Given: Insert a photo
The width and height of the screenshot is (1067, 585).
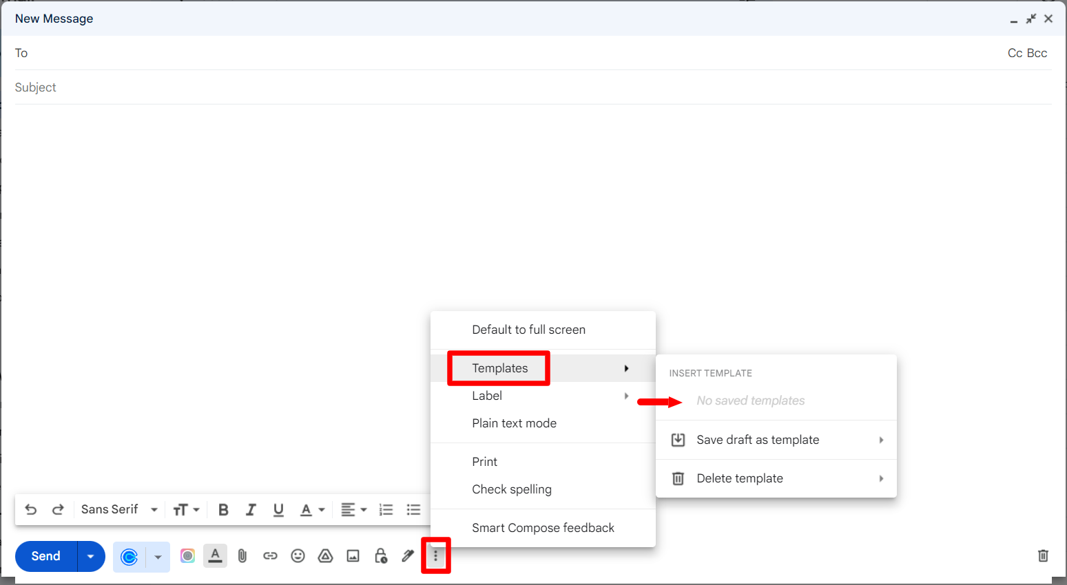Looking at the screenshot, I should click(353, 556).
